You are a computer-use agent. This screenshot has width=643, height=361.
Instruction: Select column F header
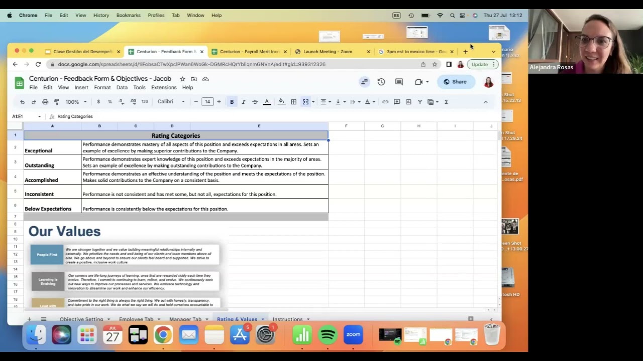(346, 126)
